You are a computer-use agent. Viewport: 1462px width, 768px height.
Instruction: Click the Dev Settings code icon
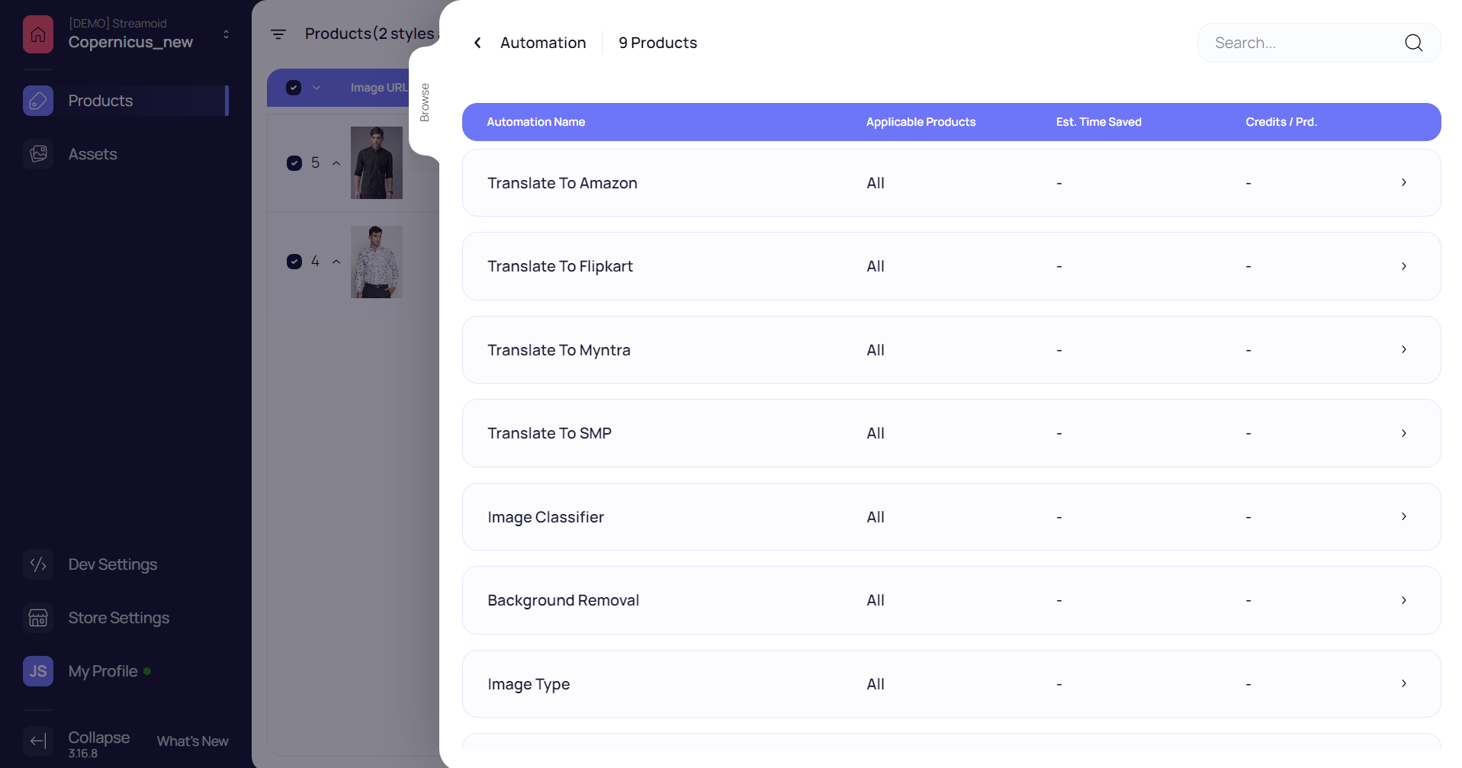click(37, 564)
